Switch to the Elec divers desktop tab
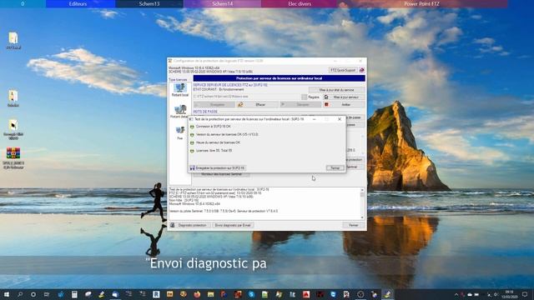 point(300,3)
